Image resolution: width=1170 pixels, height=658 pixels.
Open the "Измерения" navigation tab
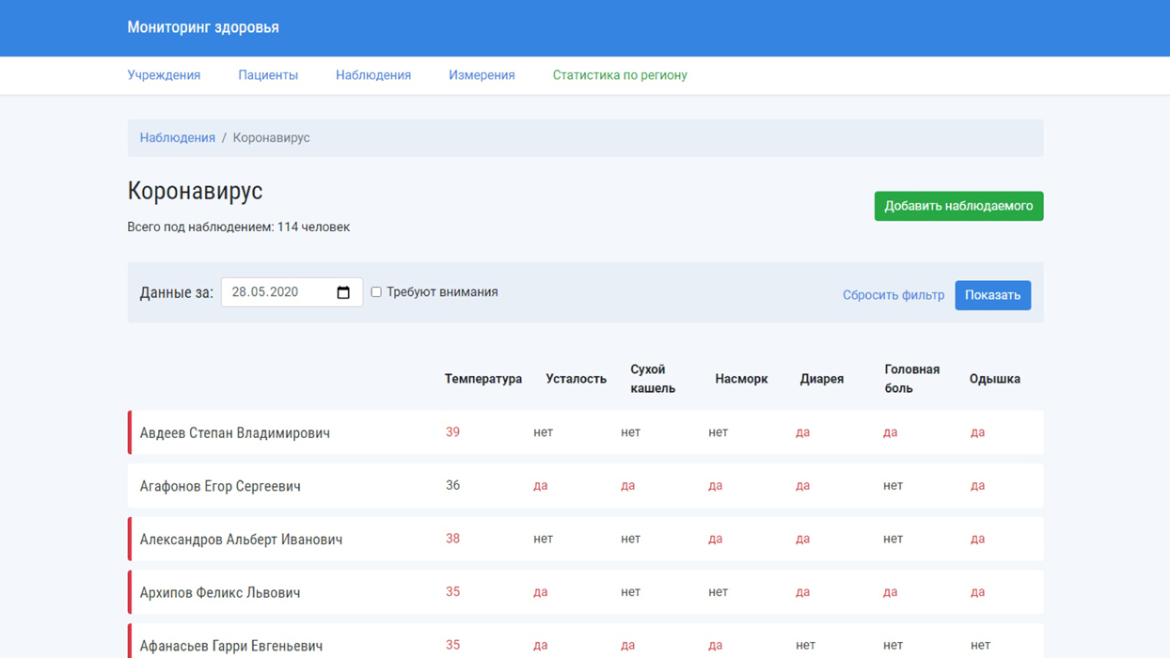[482, 75]
